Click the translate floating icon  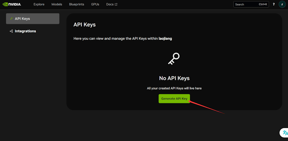(284, 133)
